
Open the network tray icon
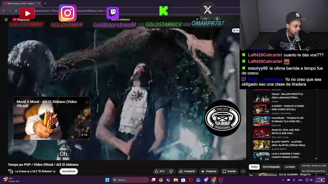306,180
